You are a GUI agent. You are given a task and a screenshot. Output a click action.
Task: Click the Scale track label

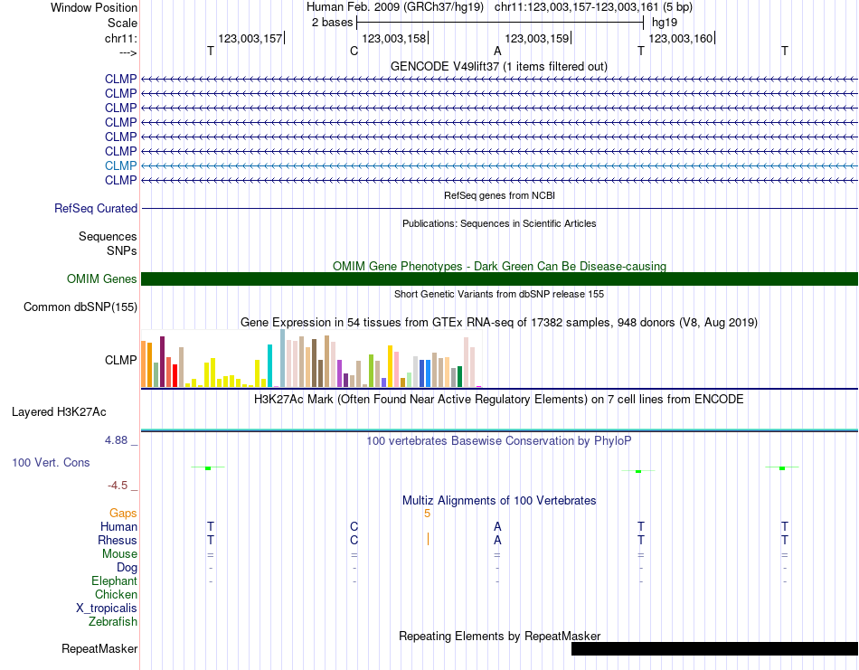point(122,23)
